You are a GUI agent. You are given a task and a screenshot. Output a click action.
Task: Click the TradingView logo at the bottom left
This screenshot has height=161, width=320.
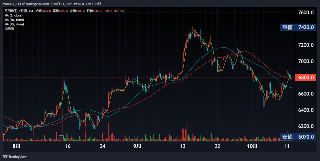pyautogui.click(x=14, y=157)
